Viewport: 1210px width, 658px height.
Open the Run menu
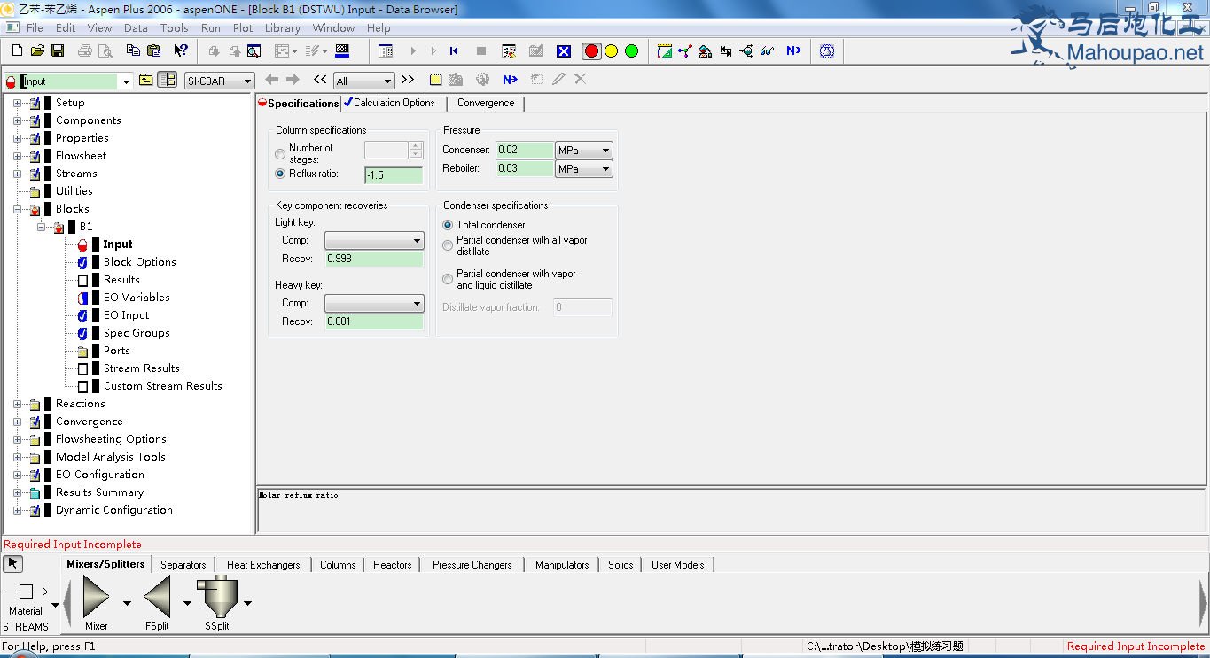[x=211, y=27]
